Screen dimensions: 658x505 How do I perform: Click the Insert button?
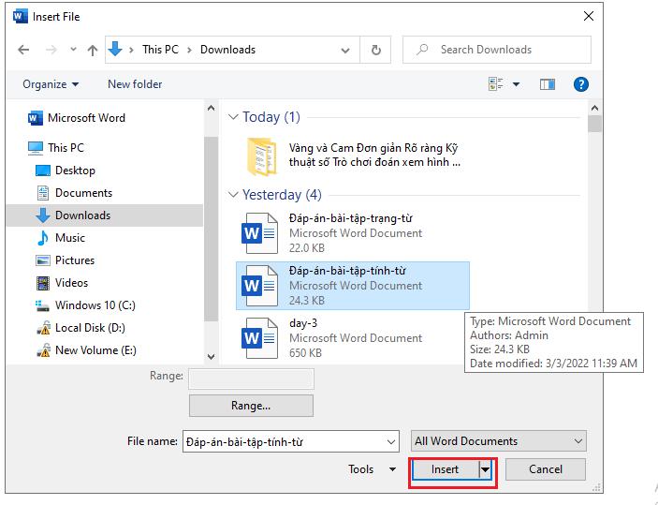[x=446, y=469]
